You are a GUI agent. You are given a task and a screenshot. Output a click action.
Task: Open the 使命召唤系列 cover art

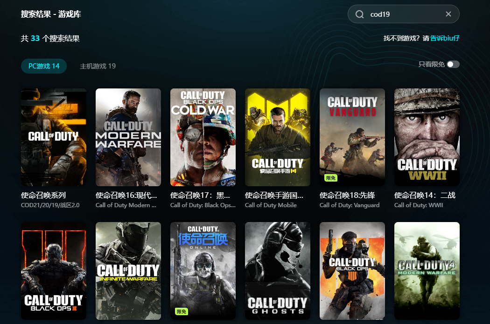54,137
